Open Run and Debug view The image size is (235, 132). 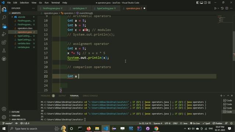click(x=4, y=34)
